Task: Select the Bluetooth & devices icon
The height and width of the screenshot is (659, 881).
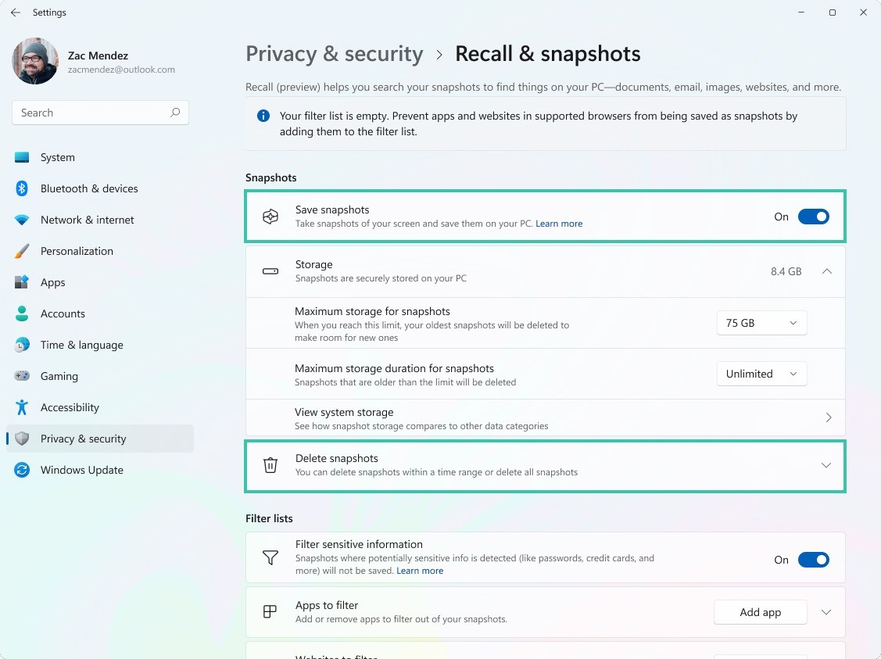Action: [x=21, y=188]
